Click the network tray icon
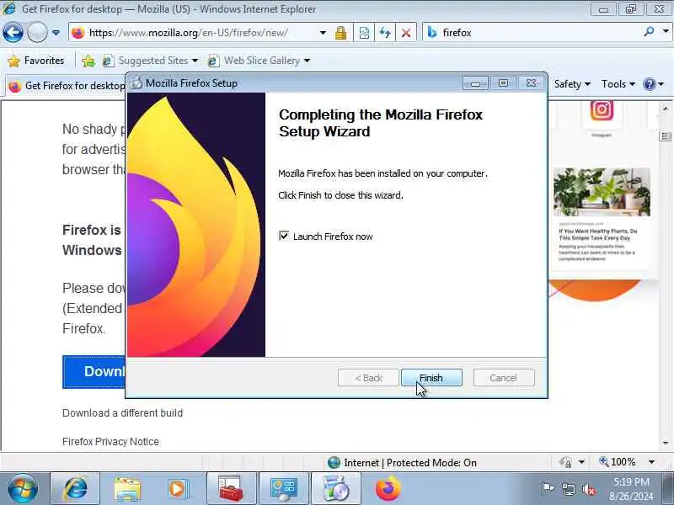The width and height of the screenshot is (674, 505). click(568, 489)
